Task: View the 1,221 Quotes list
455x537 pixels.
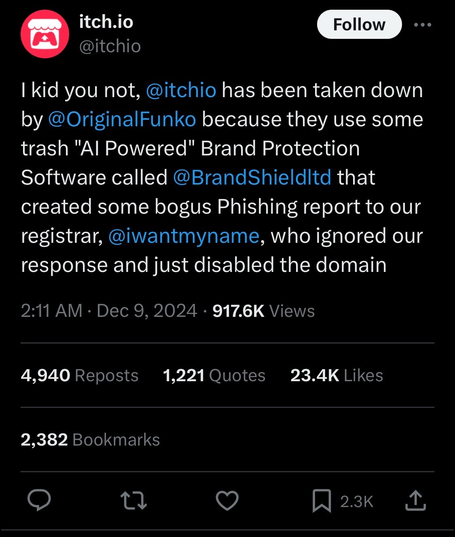Action: (214, 376)
